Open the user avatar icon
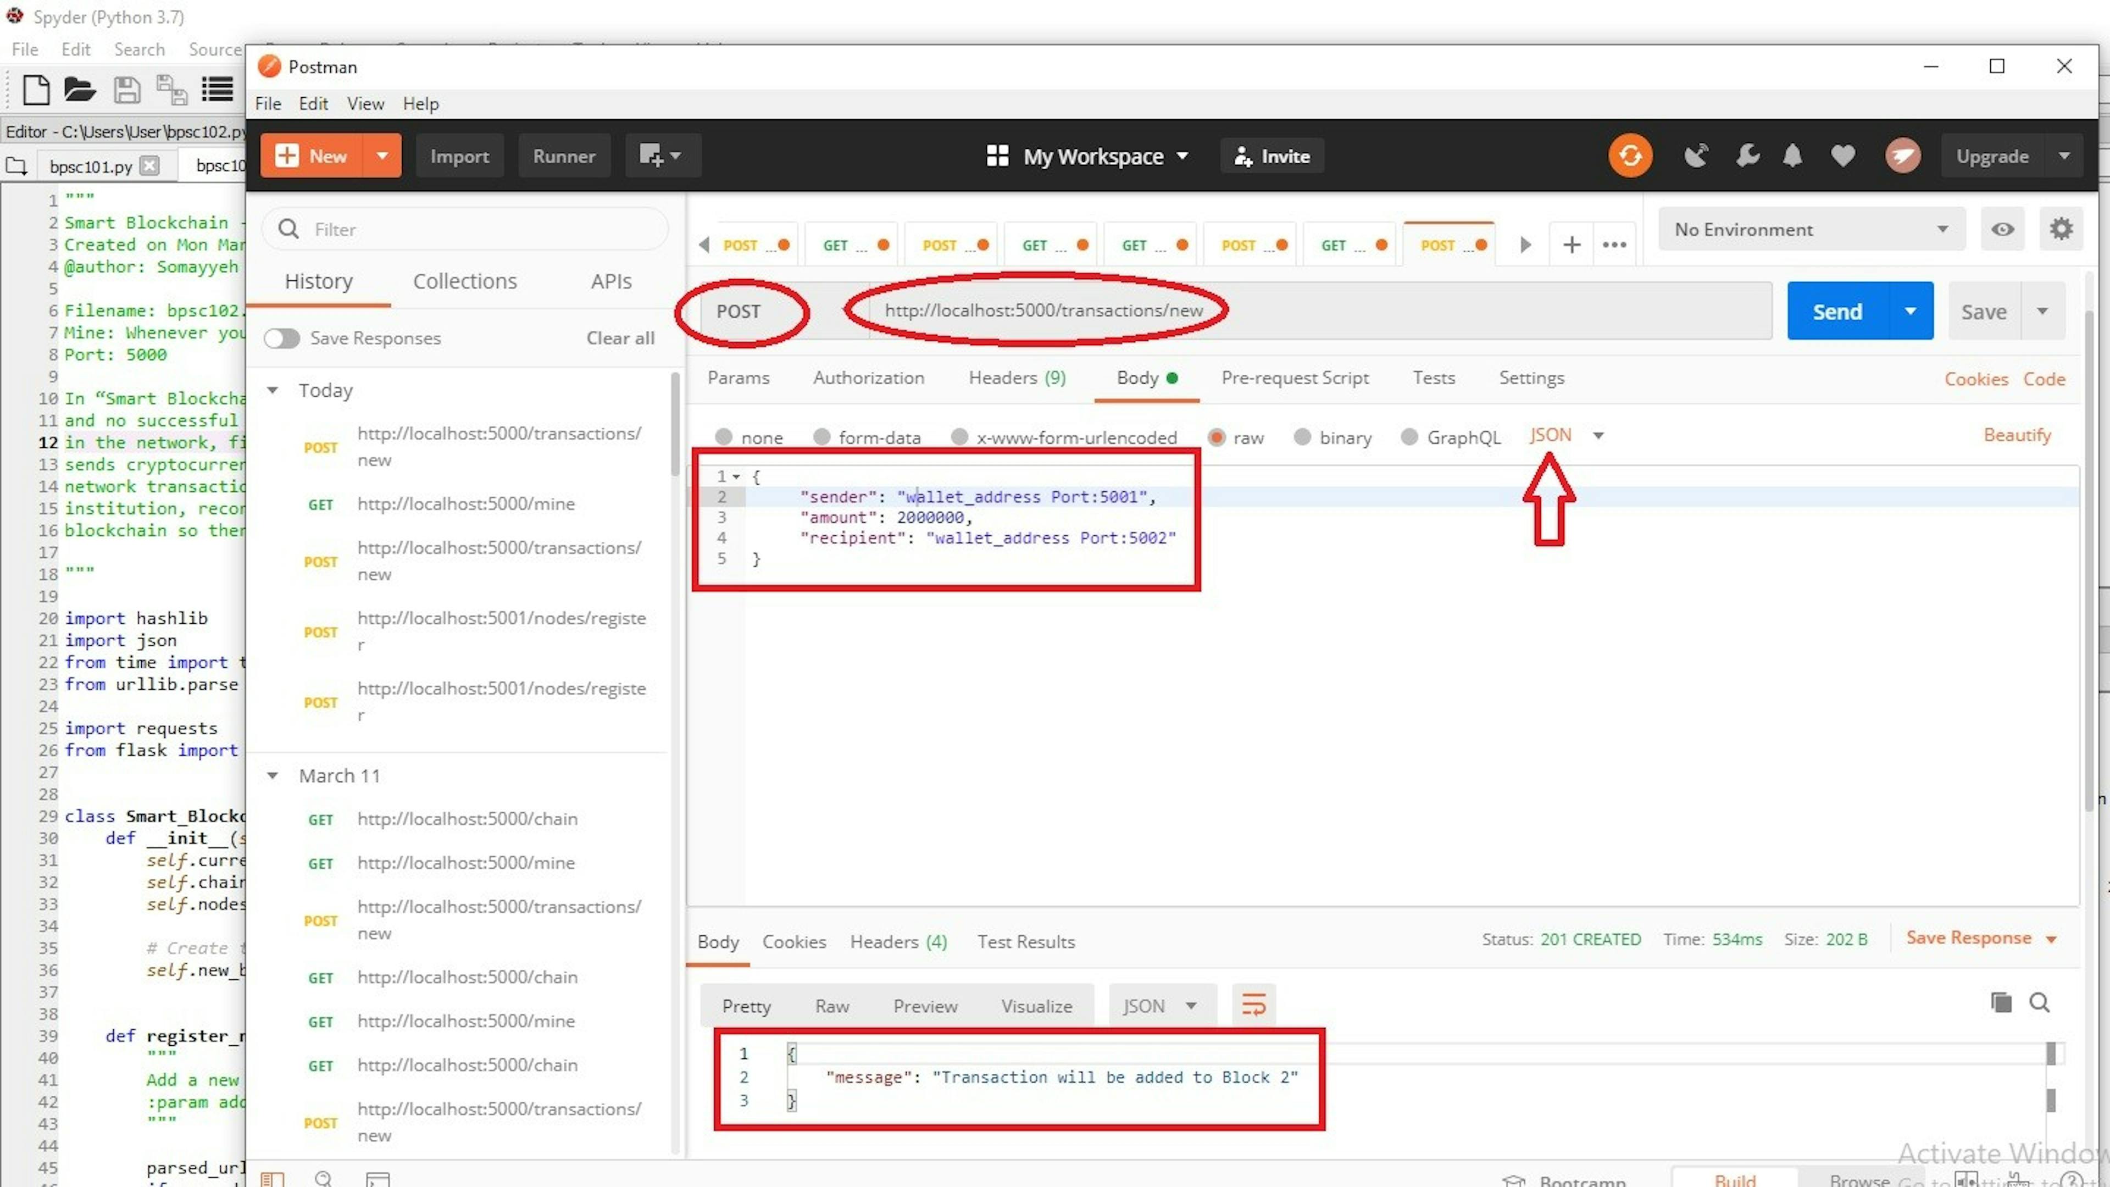The image size is (2110, 1187). click(1903, 156)
